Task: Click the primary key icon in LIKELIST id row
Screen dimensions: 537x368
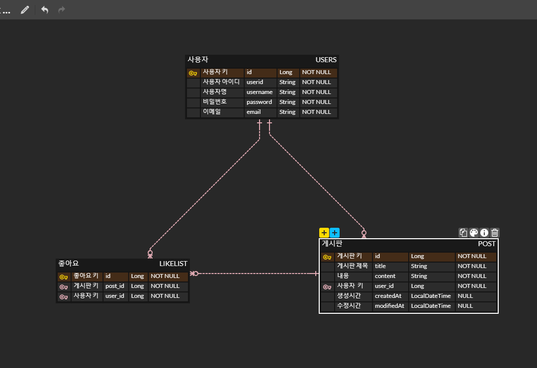Action: pos(64,277)
